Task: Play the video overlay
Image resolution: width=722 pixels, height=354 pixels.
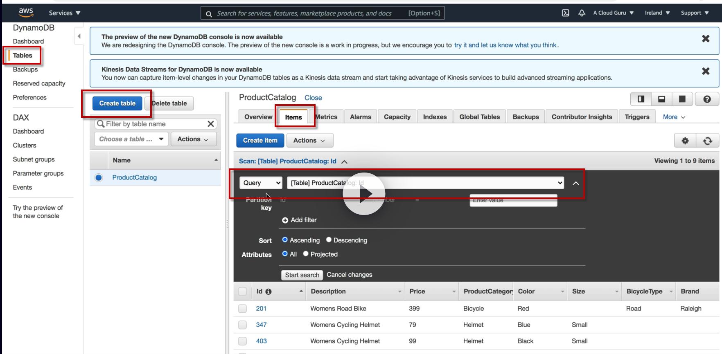Action: (364, 194)
